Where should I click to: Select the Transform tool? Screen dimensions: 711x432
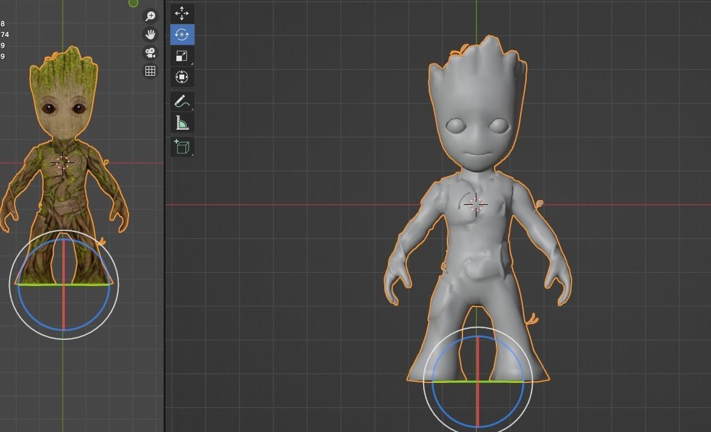click(x=182, y=77)
